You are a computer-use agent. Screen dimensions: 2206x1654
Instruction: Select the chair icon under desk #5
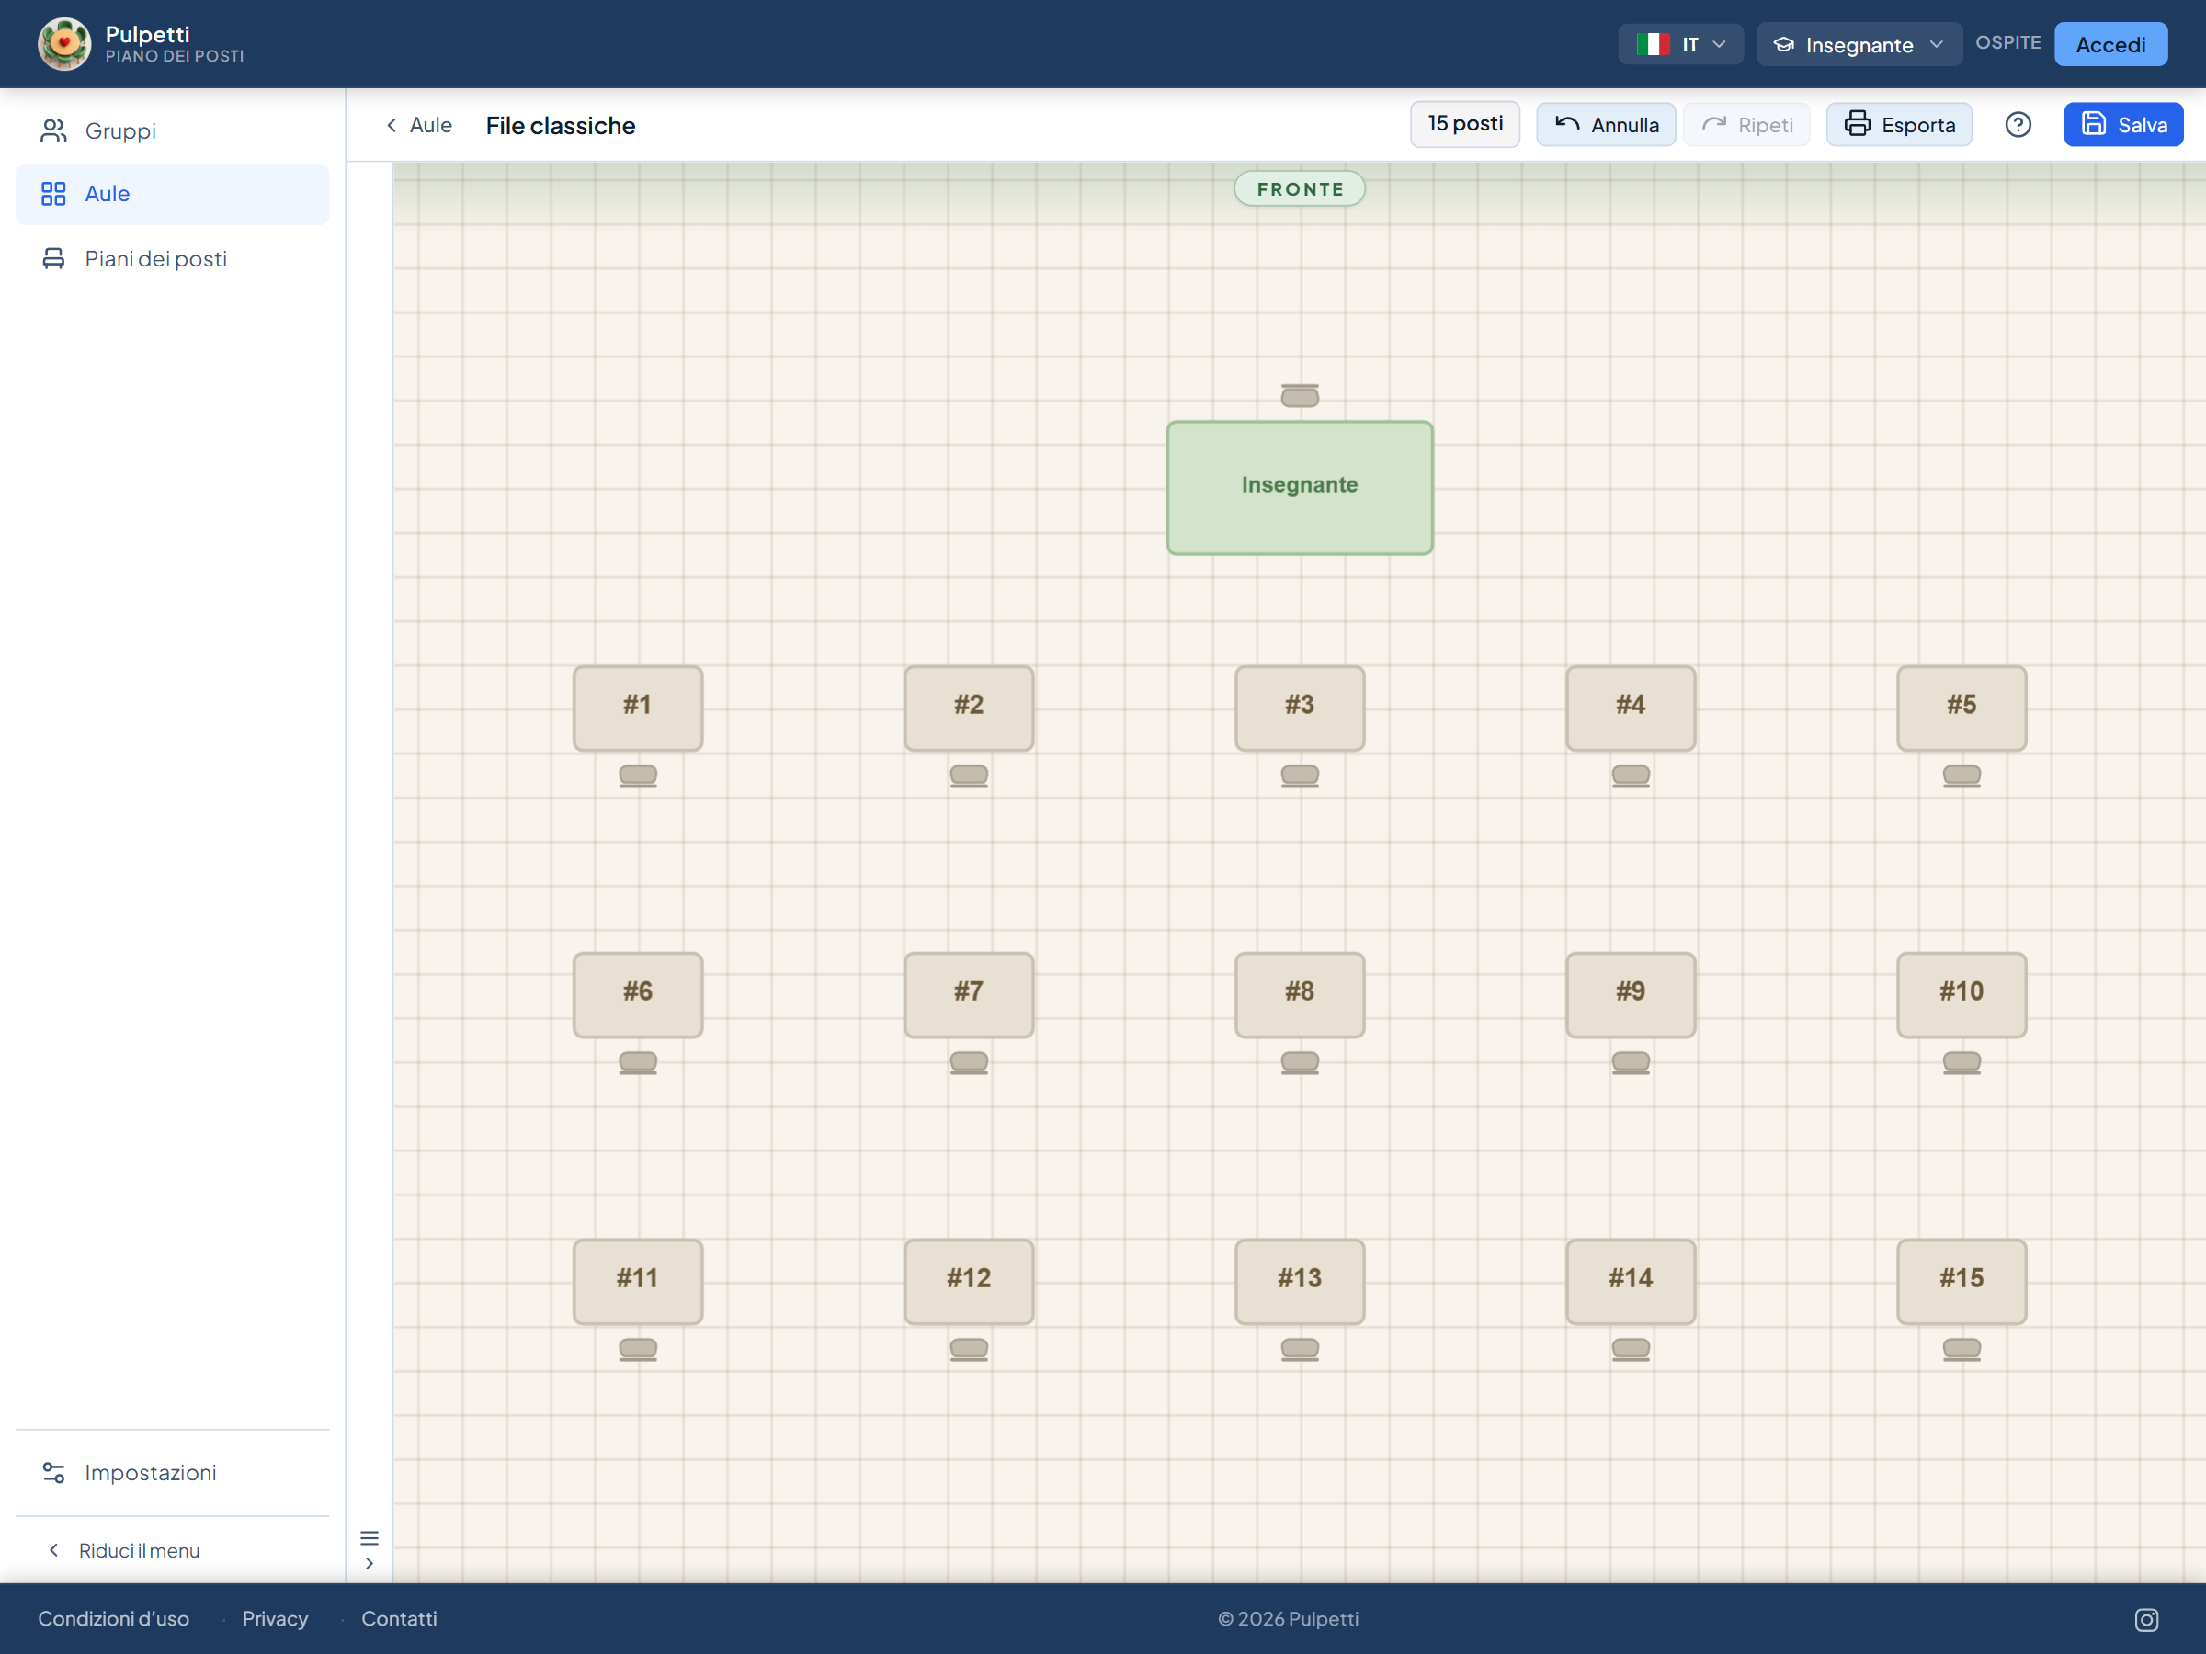(x=1962, y=776)
